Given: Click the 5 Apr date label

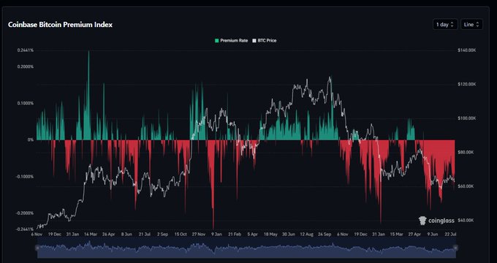Looking at the screenshot, I should coord(253,235).
